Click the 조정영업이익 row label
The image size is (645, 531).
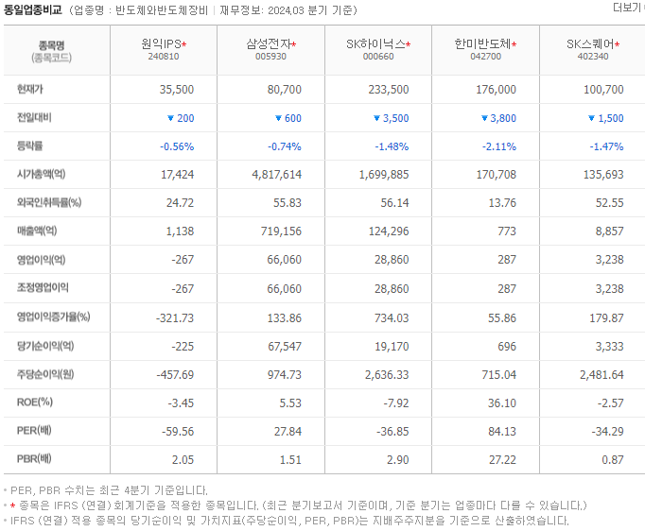(x=43, y=287)
